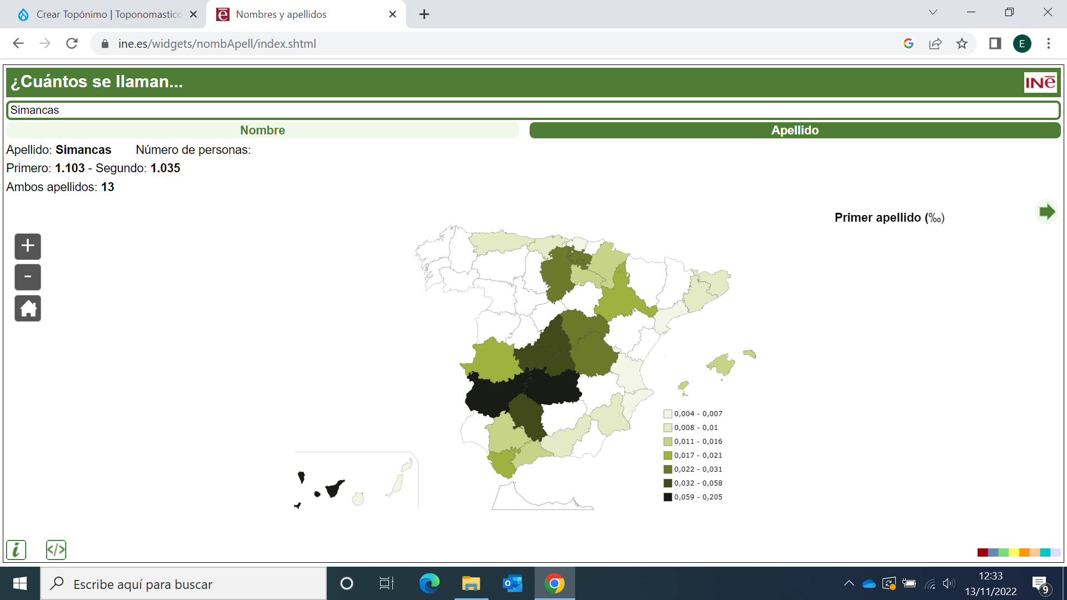Screen dimensions: 1067x600
Task: Click the green next arrow beside the map
Action: [x=1046, y=212]
